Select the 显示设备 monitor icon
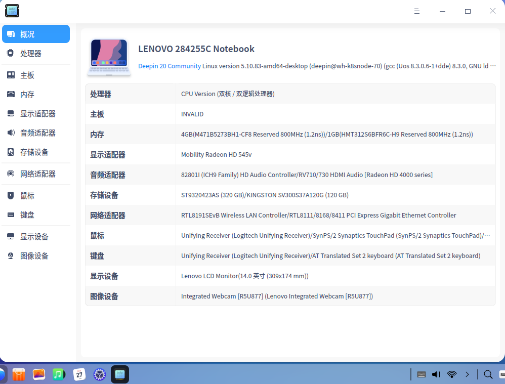Image resolution: width=505 pixels, height=384 pixels. pyautogui.click(x=11, y=236)
